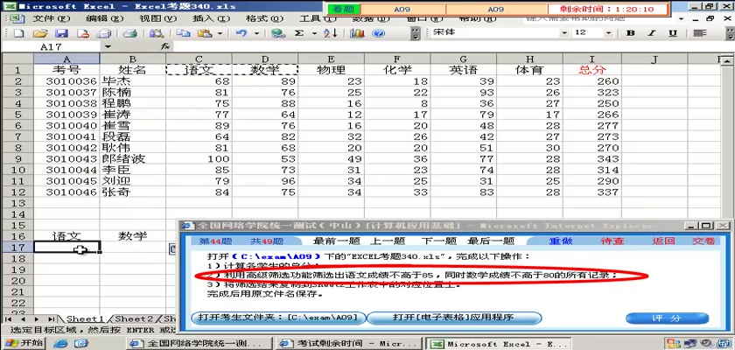Open the Name Box dropdown arrow
Image resolution: width=735 pixels, height=350 pixels.
108,47
